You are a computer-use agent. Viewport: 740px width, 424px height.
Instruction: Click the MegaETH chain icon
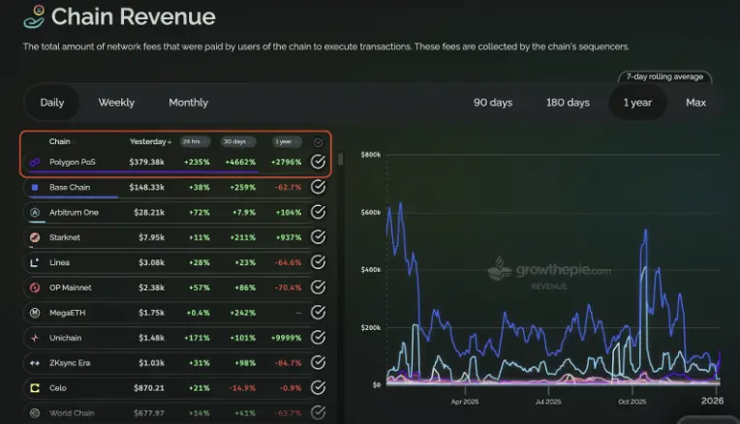coord(35,313)
